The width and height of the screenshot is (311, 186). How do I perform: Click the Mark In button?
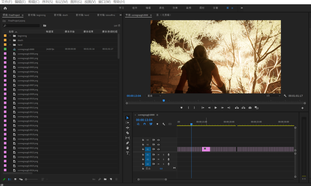coord(188,108)
